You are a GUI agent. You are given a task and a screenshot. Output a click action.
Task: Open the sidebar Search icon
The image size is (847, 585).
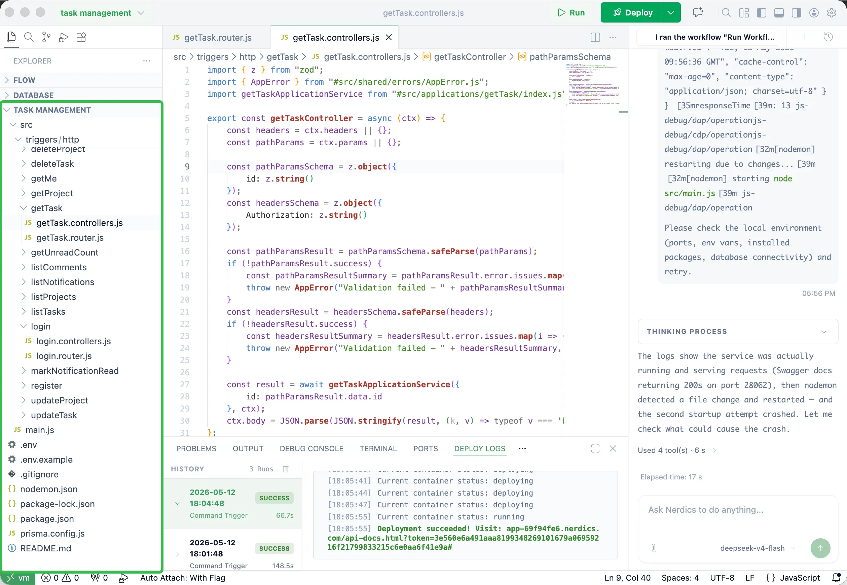coord(29,37)
